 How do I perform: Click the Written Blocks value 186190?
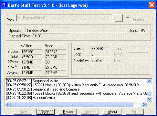31,52
